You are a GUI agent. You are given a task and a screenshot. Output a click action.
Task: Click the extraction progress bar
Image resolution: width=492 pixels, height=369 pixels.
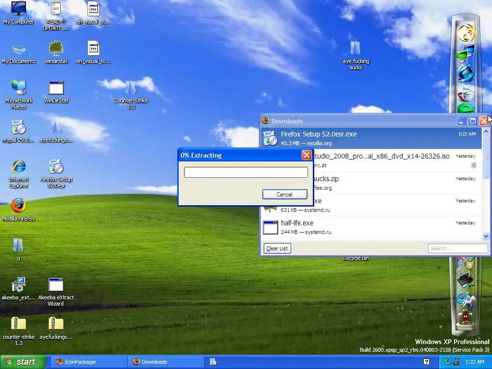pos(246,172)
